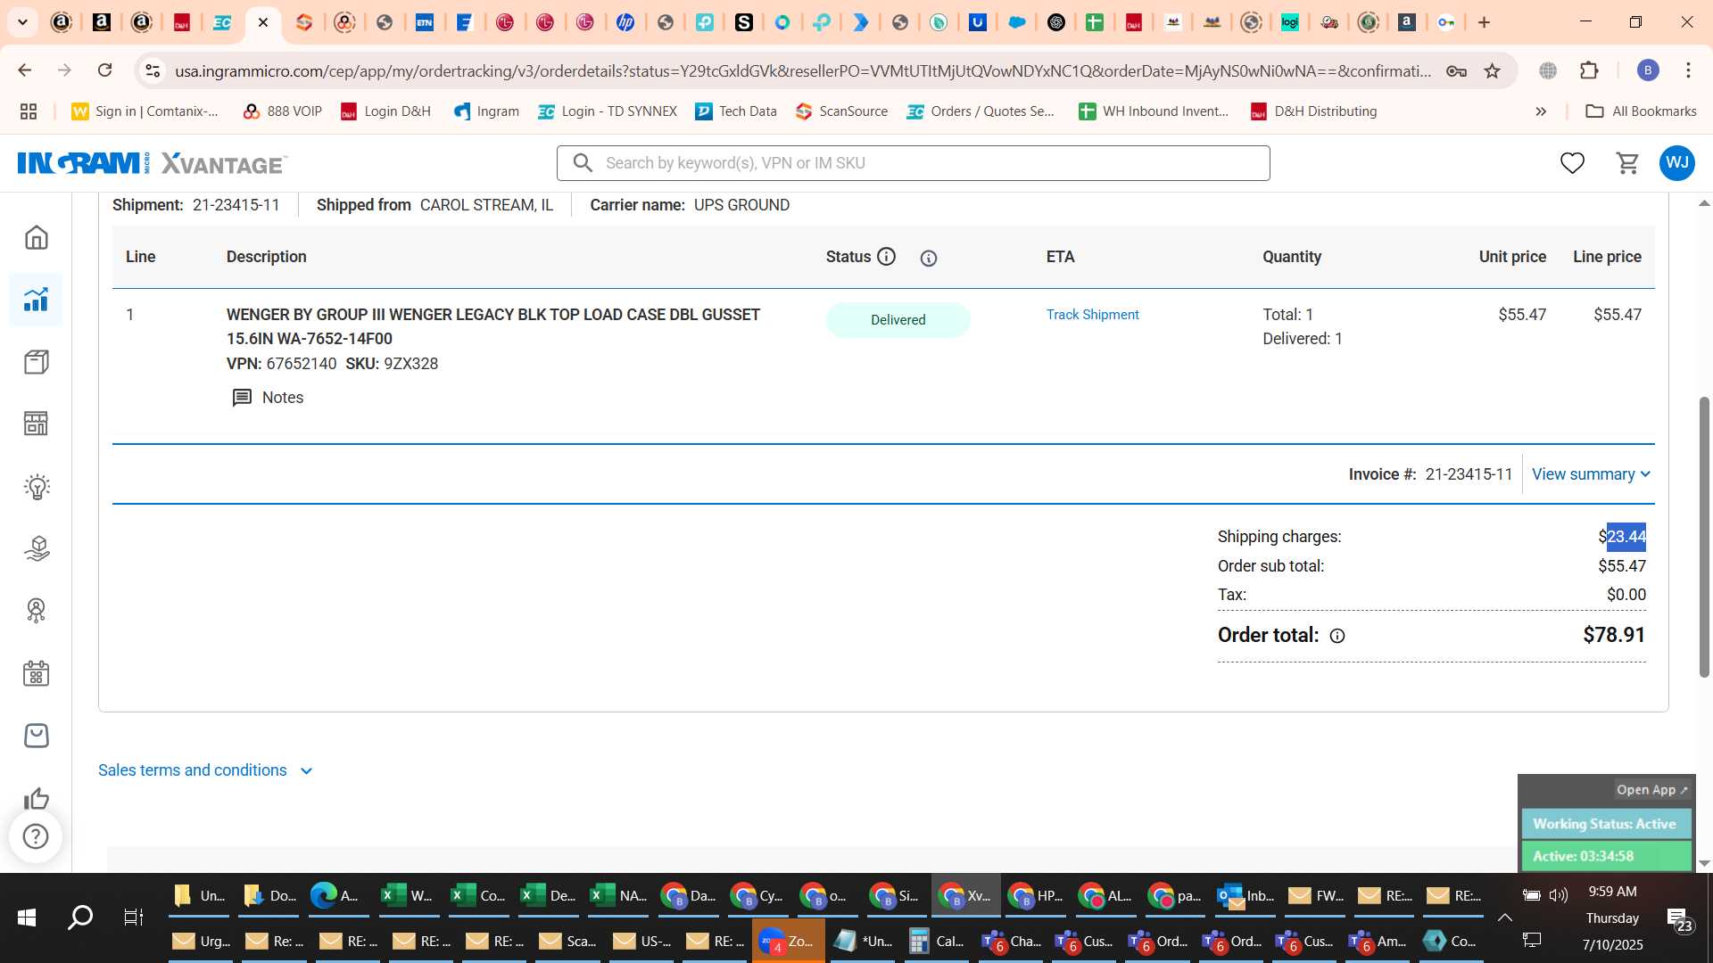The image size is (1713, 963).
Task: Go back to previous page
Action: click(x=25, y=70)
